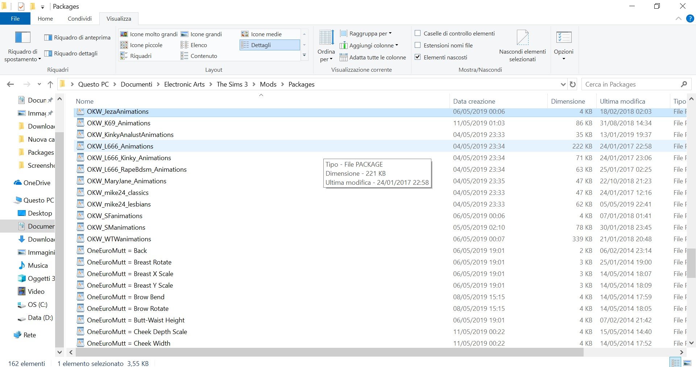
Task: Select Icone medie layout
Action: pyautogui.click(x=261, y=34)
